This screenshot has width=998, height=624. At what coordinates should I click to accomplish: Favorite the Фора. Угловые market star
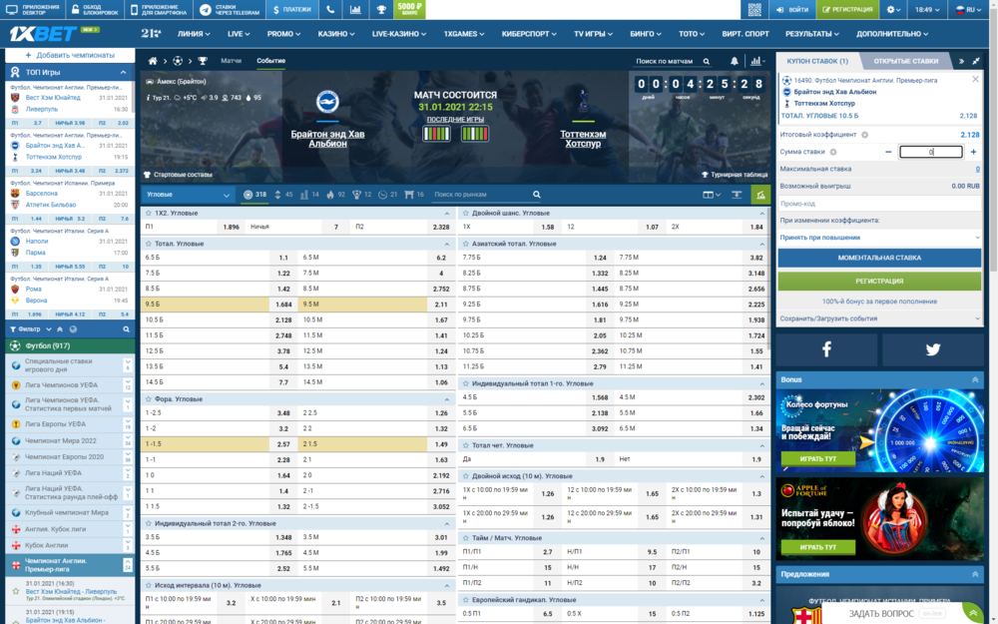[149, 399]
